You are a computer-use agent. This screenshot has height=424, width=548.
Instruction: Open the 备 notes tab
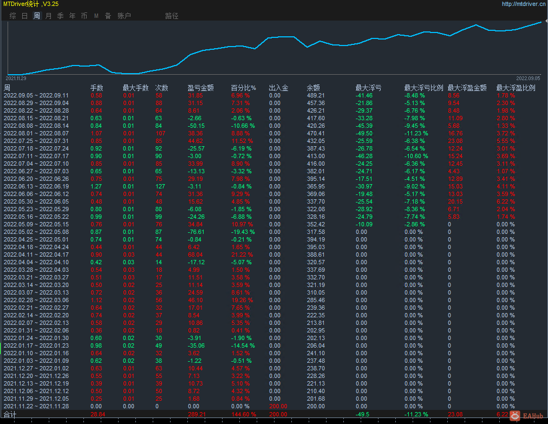(x=108, y=16)
